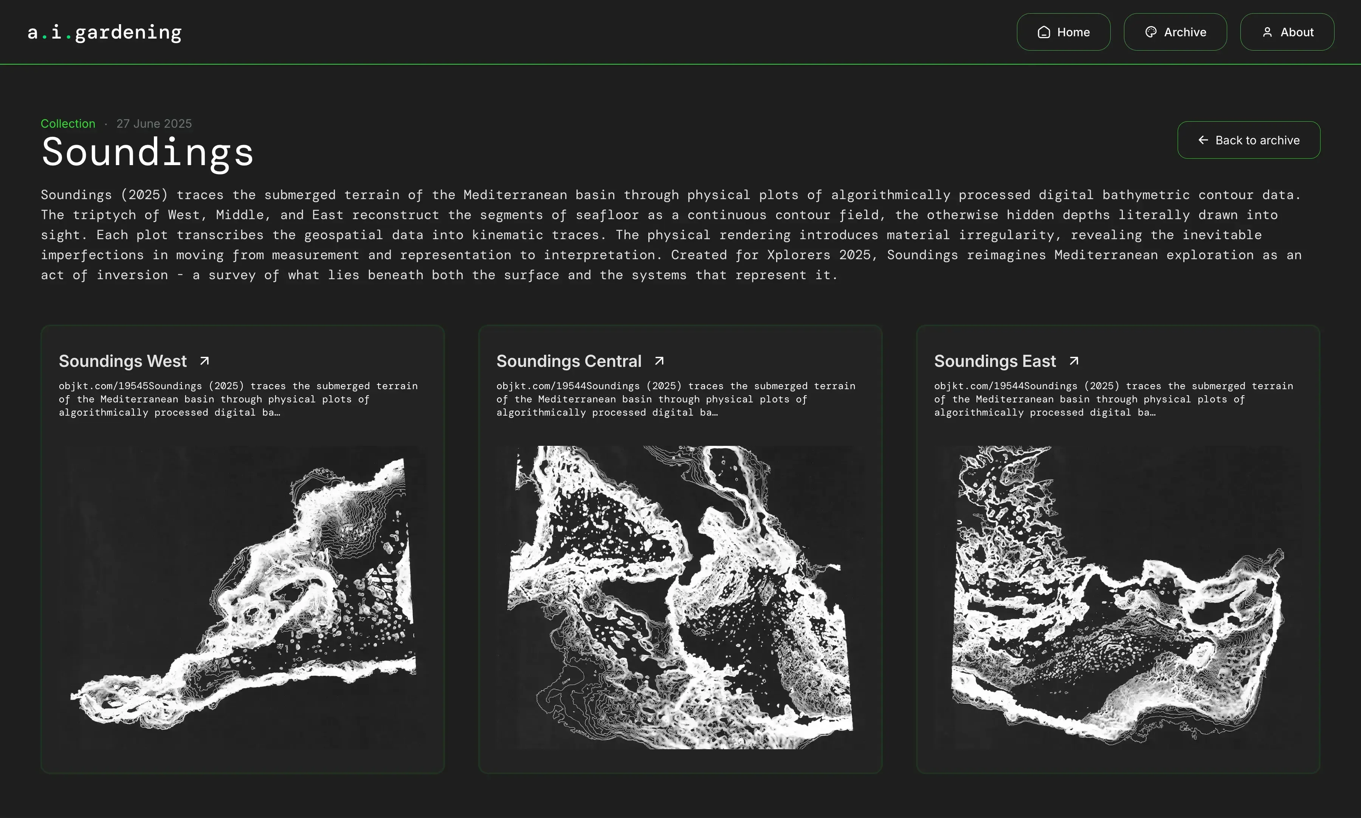Click the Soundings West card description text
The width and height of the screenshot is (1361, 818).
coord(238,399)
